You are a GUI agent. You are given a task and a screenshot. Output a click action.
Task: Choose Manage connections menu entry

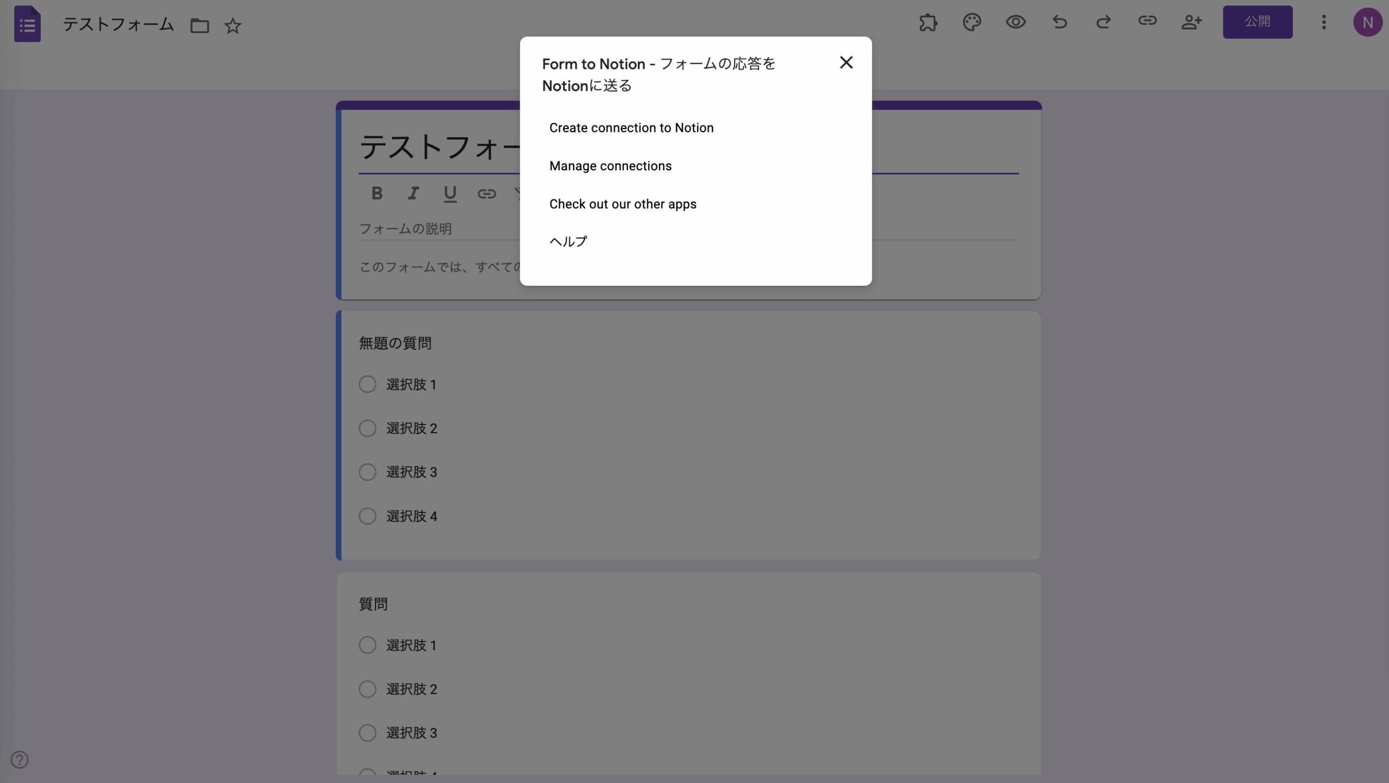coord(610,166)
